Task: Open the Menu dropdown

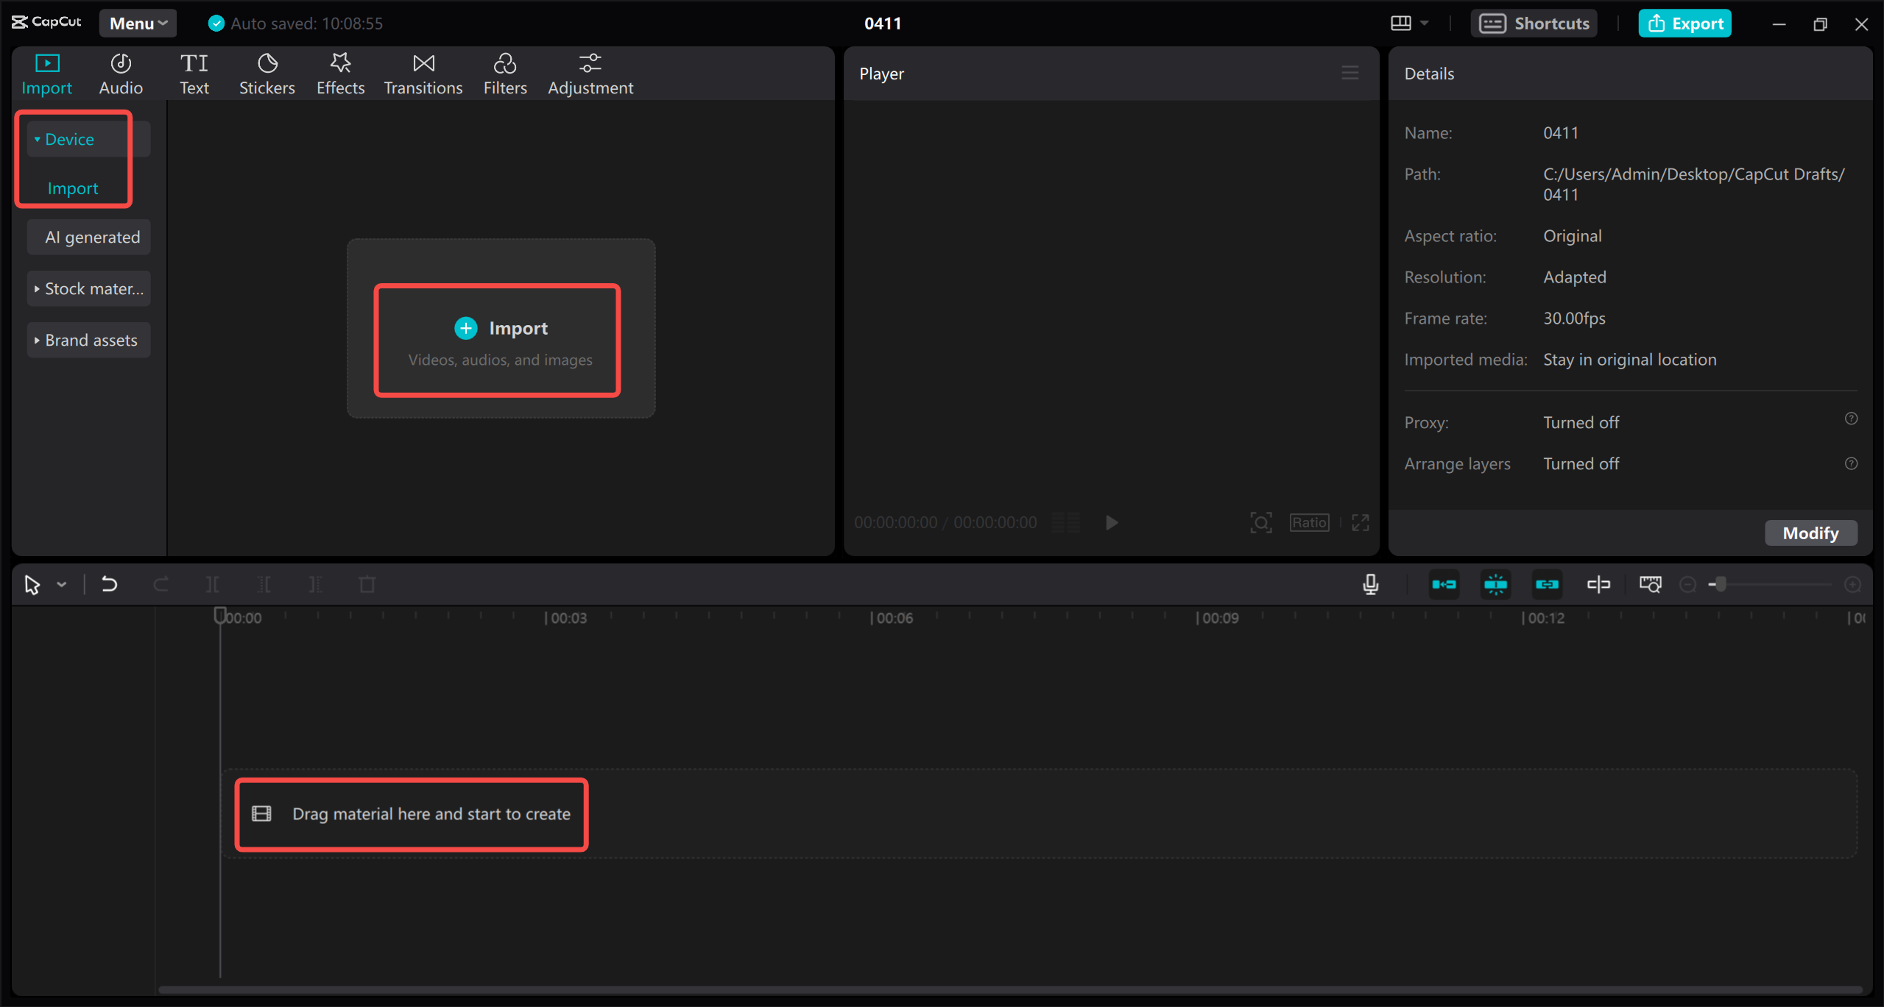Action: tap(137, 23)
